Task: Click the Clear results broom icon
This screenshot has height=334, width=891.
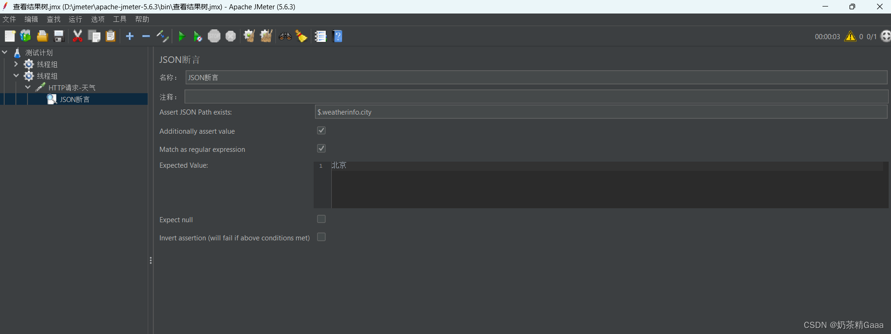Action: [249, 36]
